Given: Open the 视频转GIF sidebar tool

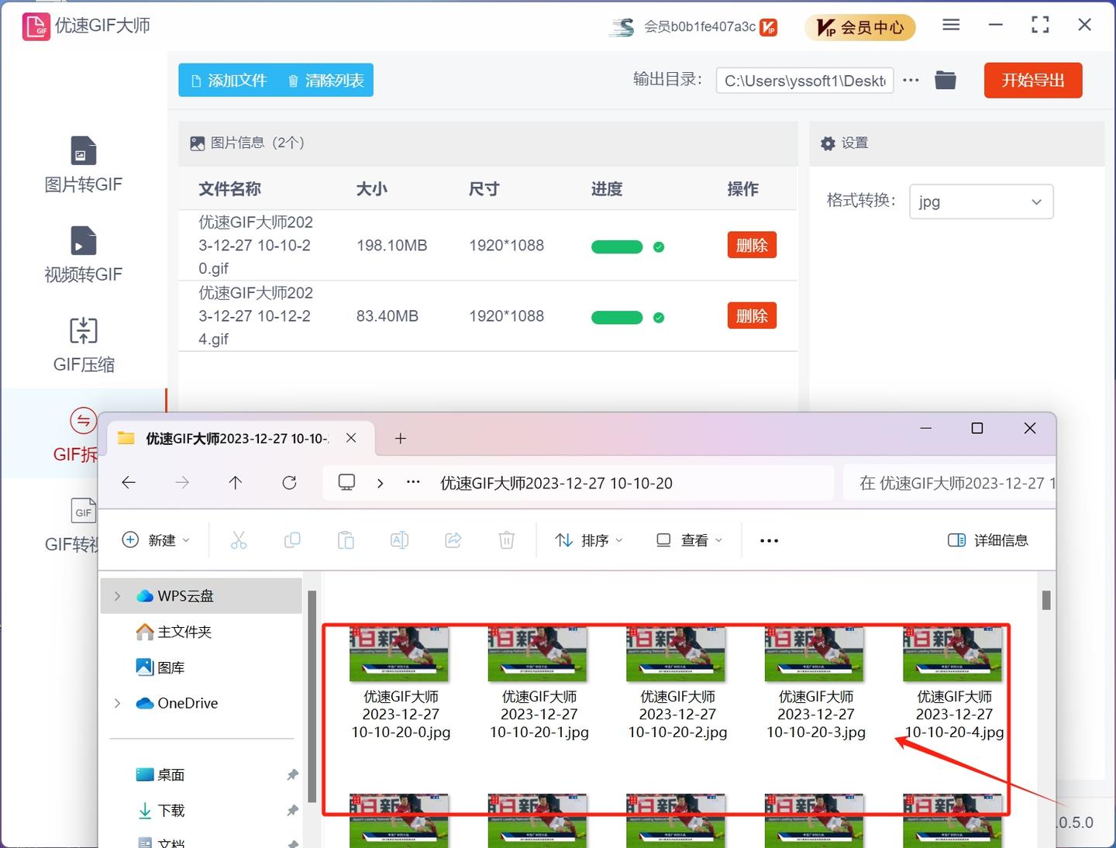Looking at the screenshot, I should [83, 254].
